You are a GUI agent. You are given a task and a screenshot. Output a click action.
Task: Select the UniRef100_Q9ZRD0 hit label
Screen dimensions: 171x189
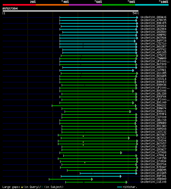153,32
